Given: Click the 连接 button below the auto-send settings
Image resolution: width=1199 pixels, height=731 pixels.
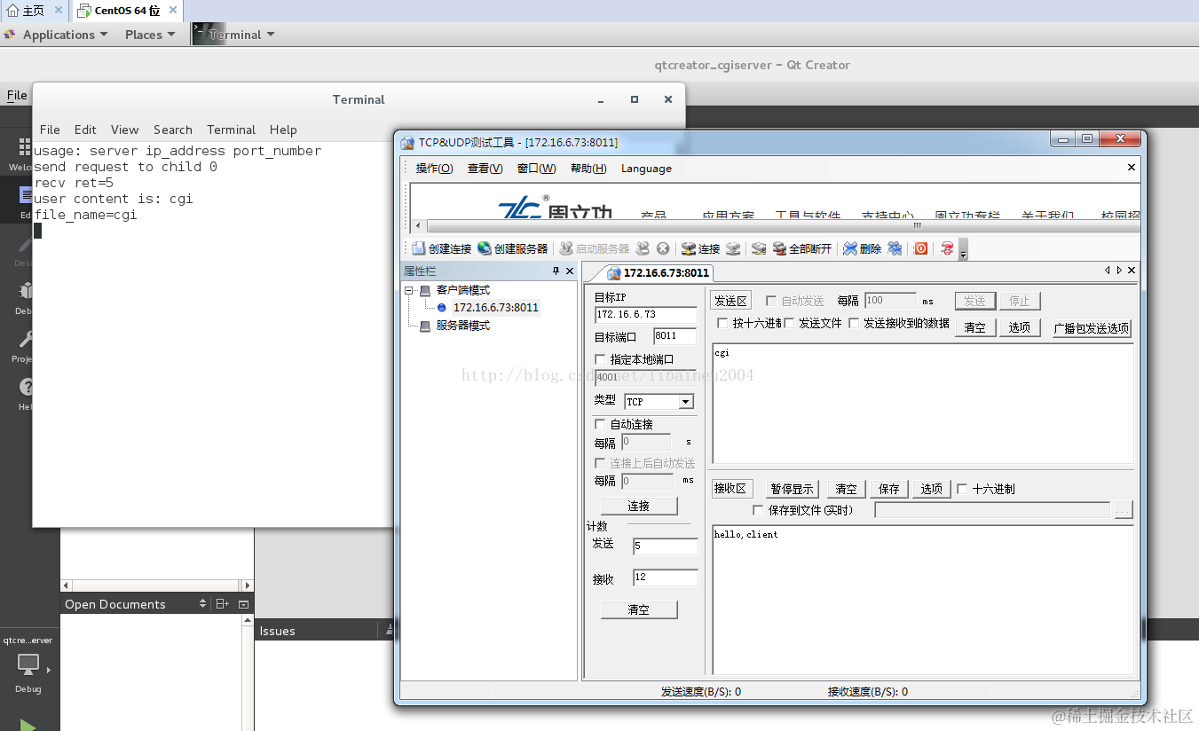Looking at the screenshot, I should click(x=639, y=506).
